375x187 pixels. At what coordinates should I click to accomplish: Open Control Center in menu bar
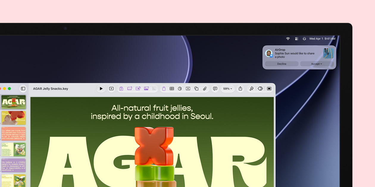tap(296, 39)
